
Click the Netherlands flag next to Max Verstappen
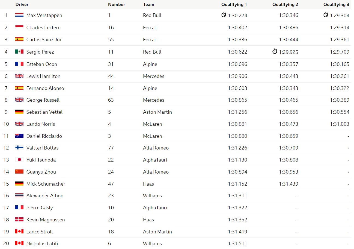(x=19, y=15)
